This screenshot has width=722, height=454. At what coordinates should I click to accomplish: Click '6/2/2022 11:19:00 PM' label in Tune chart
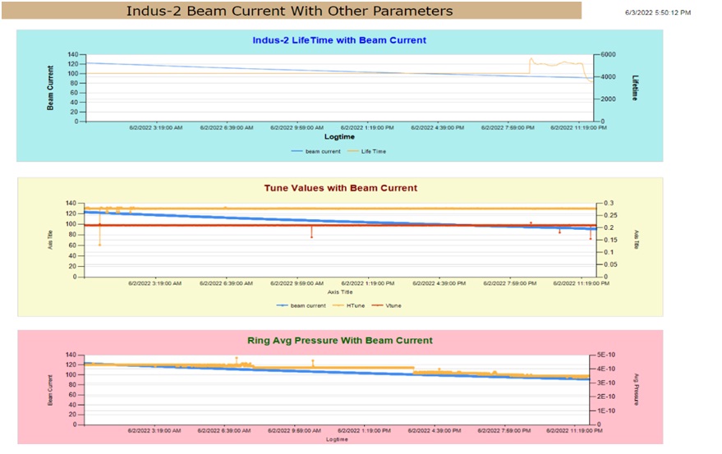tap(581, 283)
